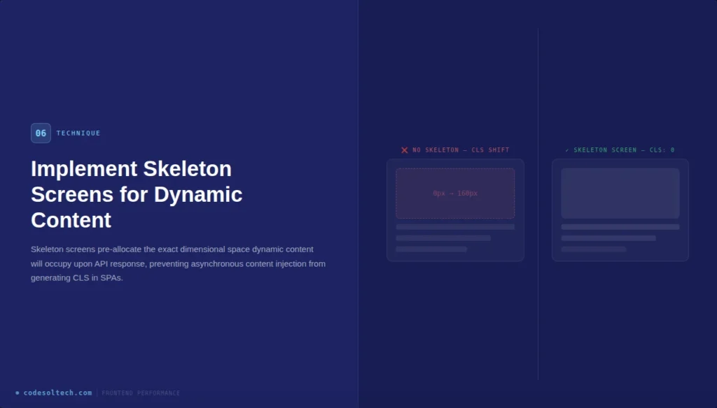Select the TECHNIQUE label

[77, 133]
